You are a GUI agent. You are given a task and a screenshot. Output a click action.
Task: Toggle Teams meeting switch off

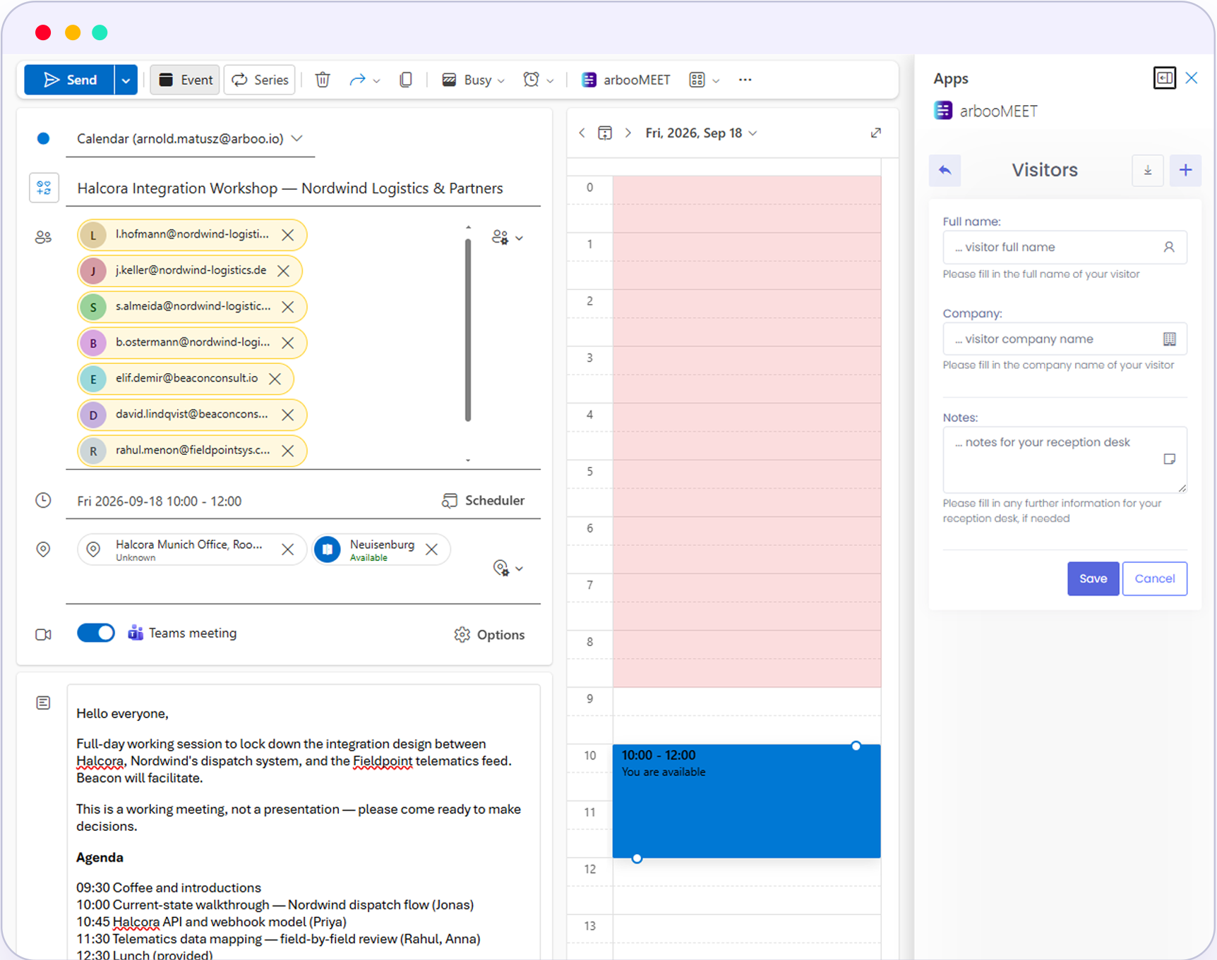tap(96, 633)
